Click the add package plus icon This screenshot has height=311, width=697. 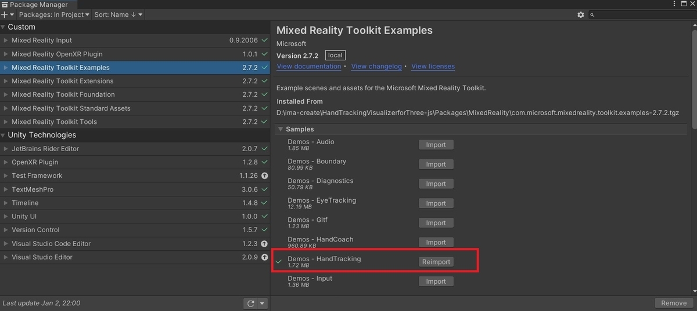tap(6, 14)
